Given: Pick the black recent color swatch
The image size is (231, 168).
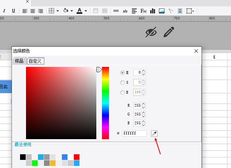Looking at the screenshot, I should tap(23, 157).
